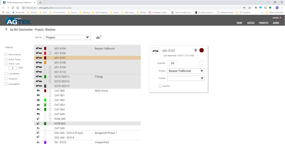
Task: Open the Sort by Project dropdown
Action: [x=67, y=37]
